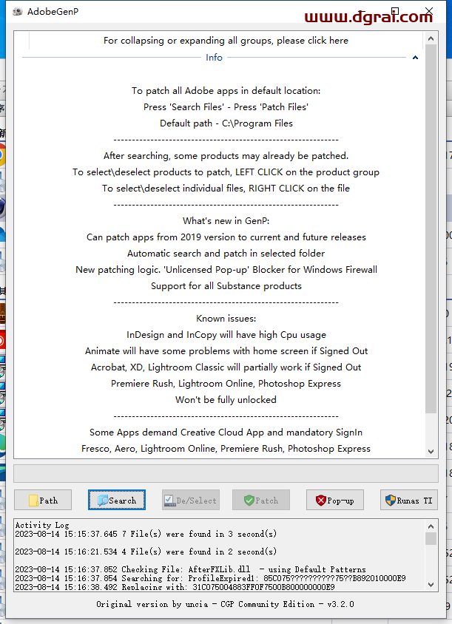Click the main list scroll-up arrow
Viewport: 452px width, 624px height.
(x=431, y=38)
